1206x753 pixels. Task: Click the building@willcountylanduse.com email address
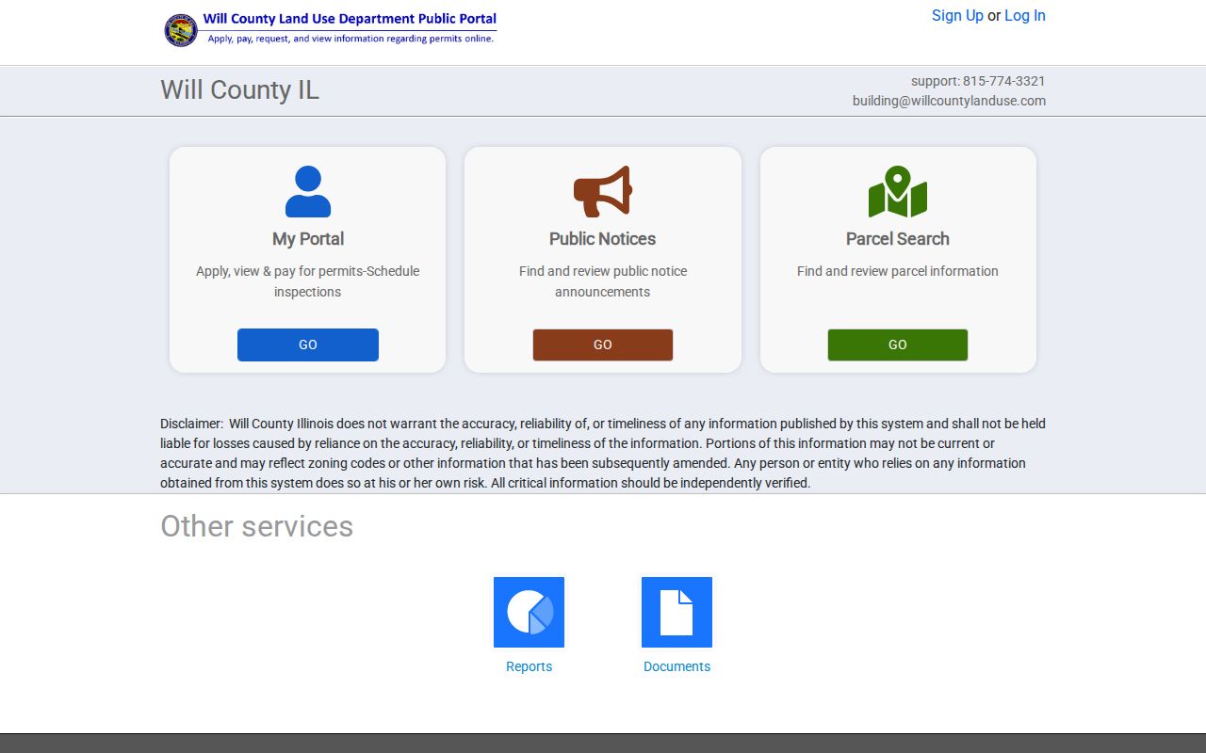pos(949,101)
